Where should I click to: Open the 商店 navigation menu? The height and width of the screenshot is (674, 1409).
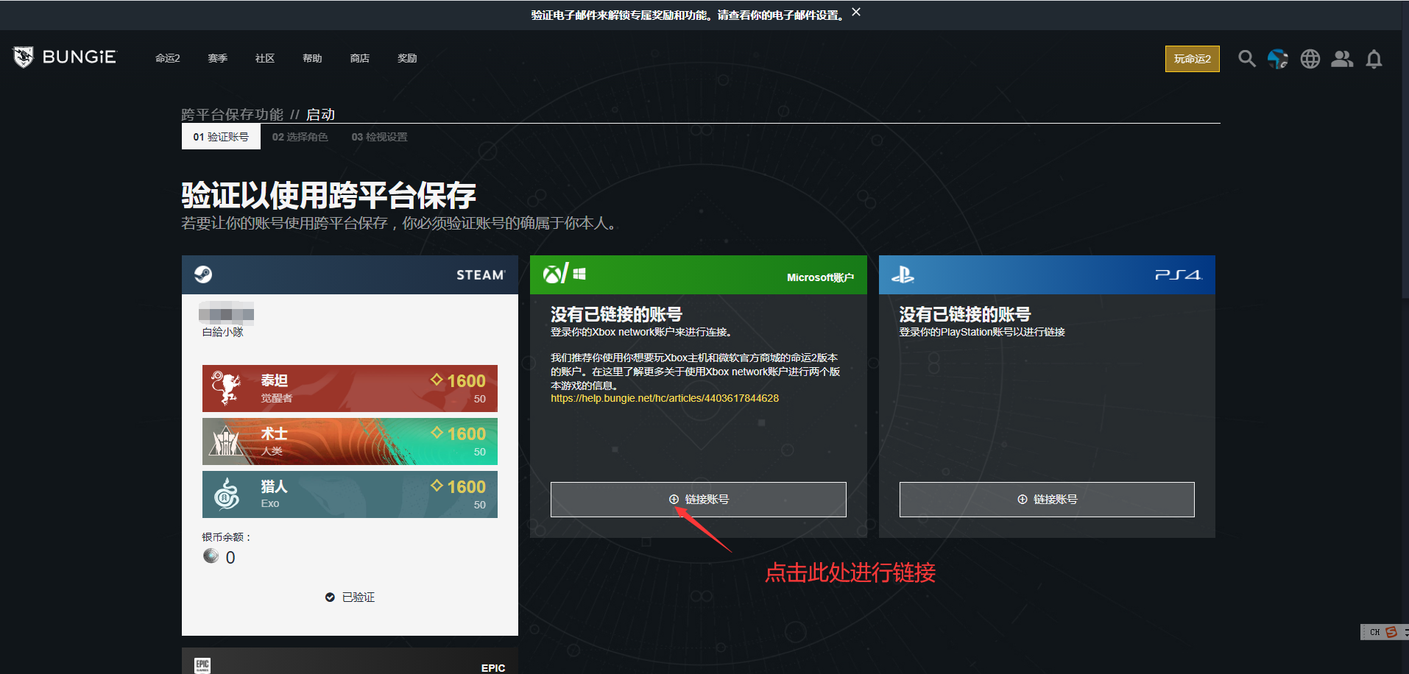click(359, 58)
